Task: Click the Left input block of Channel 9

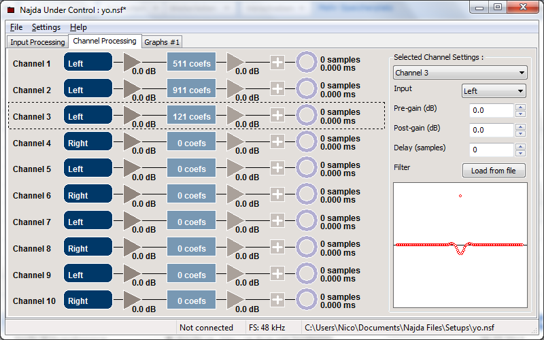Action: point(88,273)
